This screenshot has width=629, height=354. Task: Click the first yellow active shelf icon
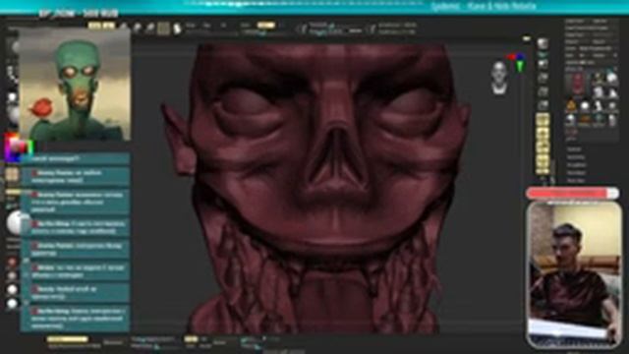click(543, 119)
